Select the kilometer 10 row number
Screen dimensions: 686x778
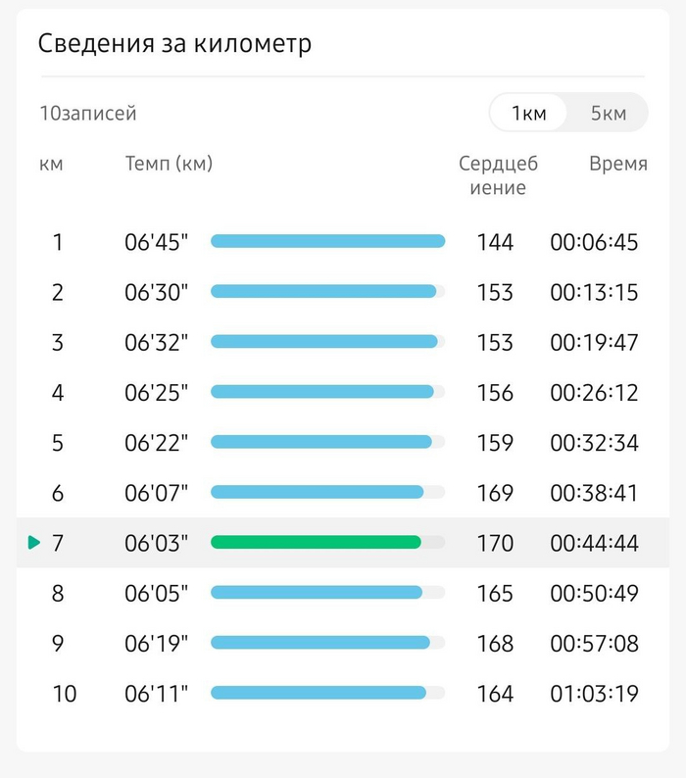coord(64,694)
